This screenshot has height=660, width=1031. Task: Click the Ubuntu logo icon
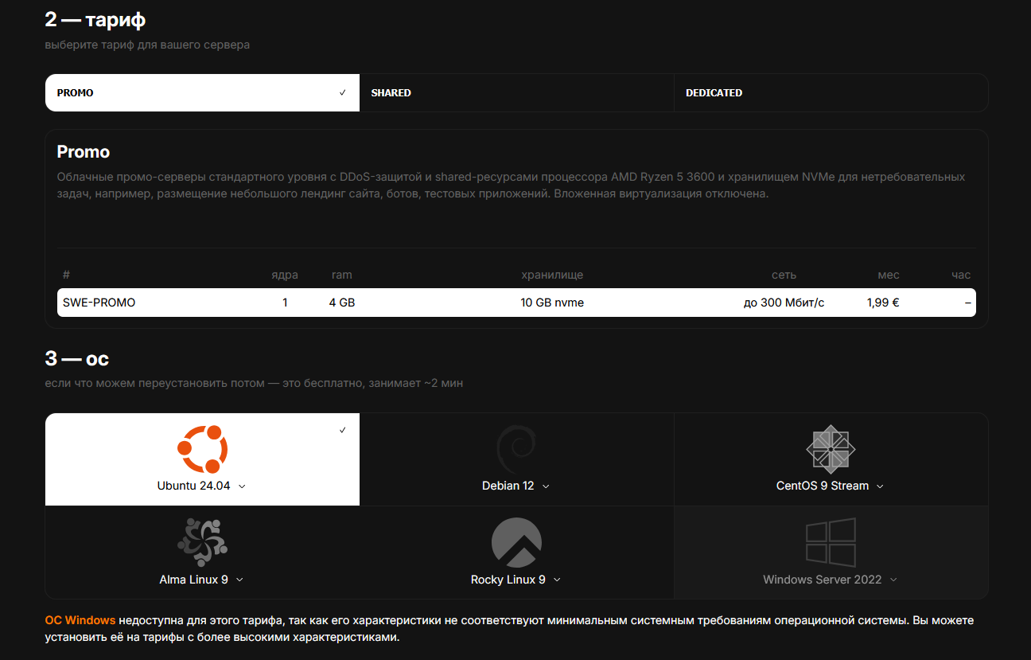point(202,449)
